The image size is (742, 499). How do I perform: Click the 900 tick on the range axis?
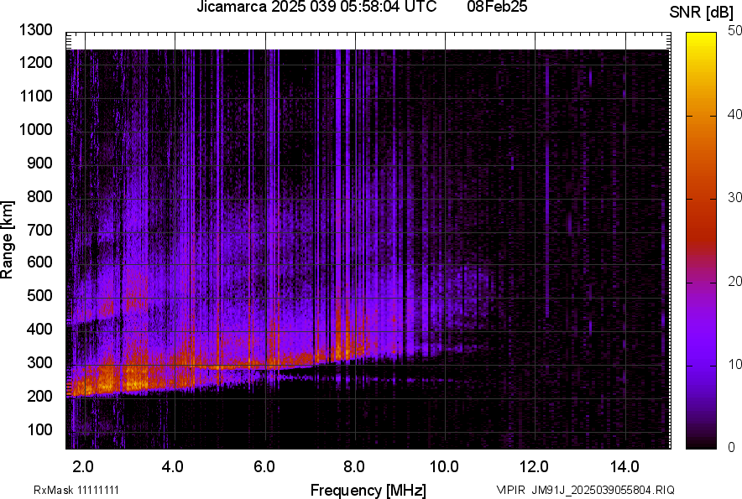click(x=43, y=164)
